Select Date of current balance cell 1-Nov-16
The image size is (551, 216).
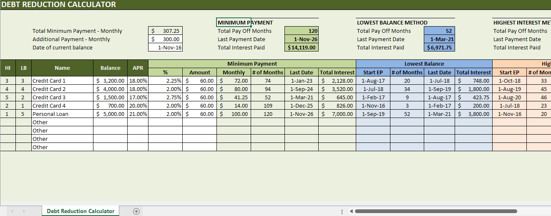tap(166, 47)
